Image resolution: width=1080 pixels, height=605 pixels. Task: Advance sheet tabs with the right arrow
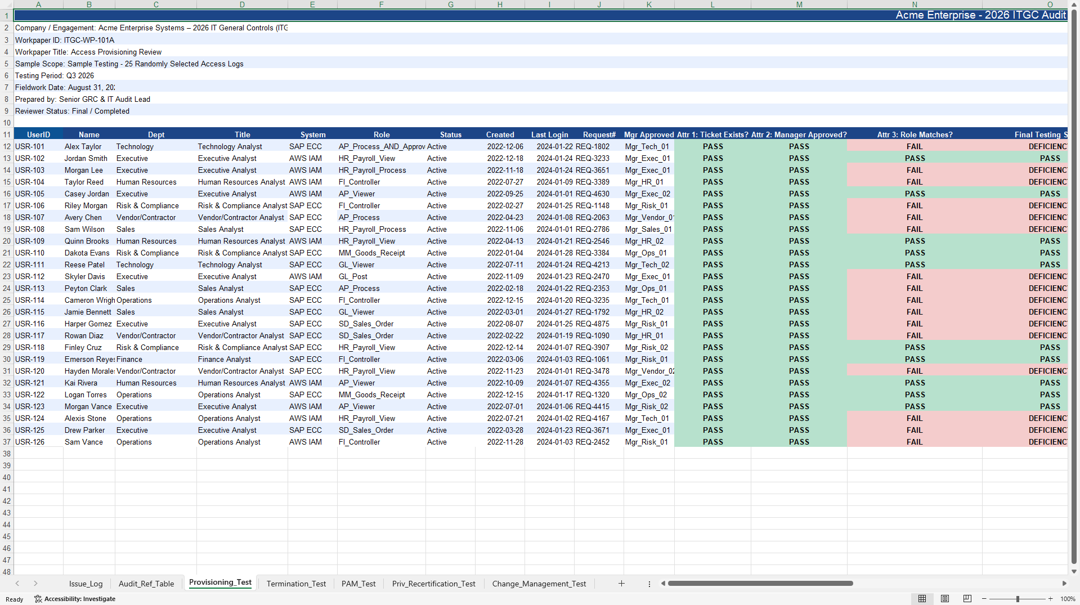point(35,584)
